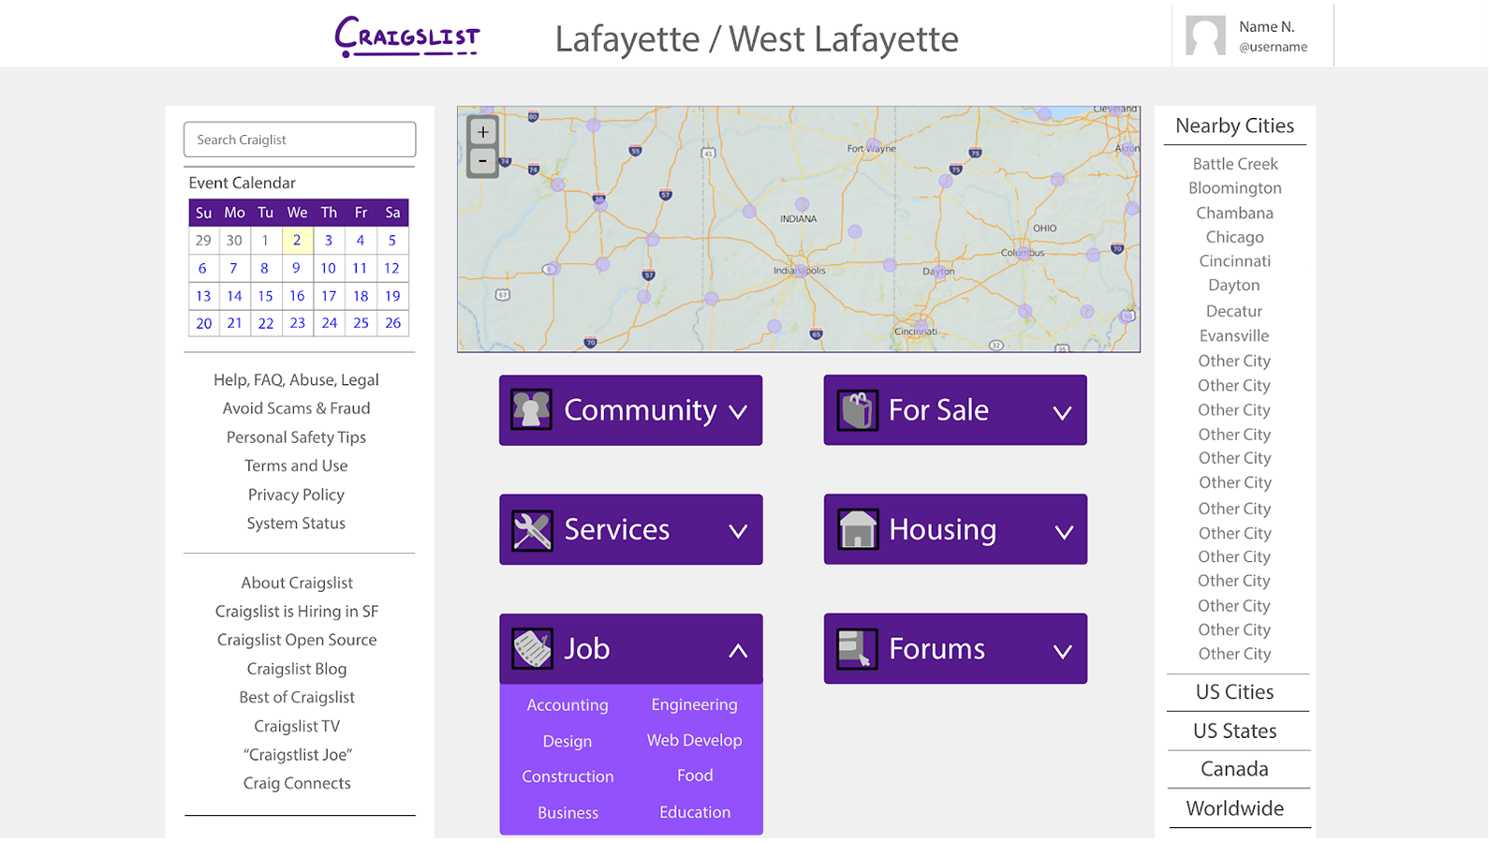Open Terms and Use link
This screenshot has width=1489, height=843.
pos(296,466)
